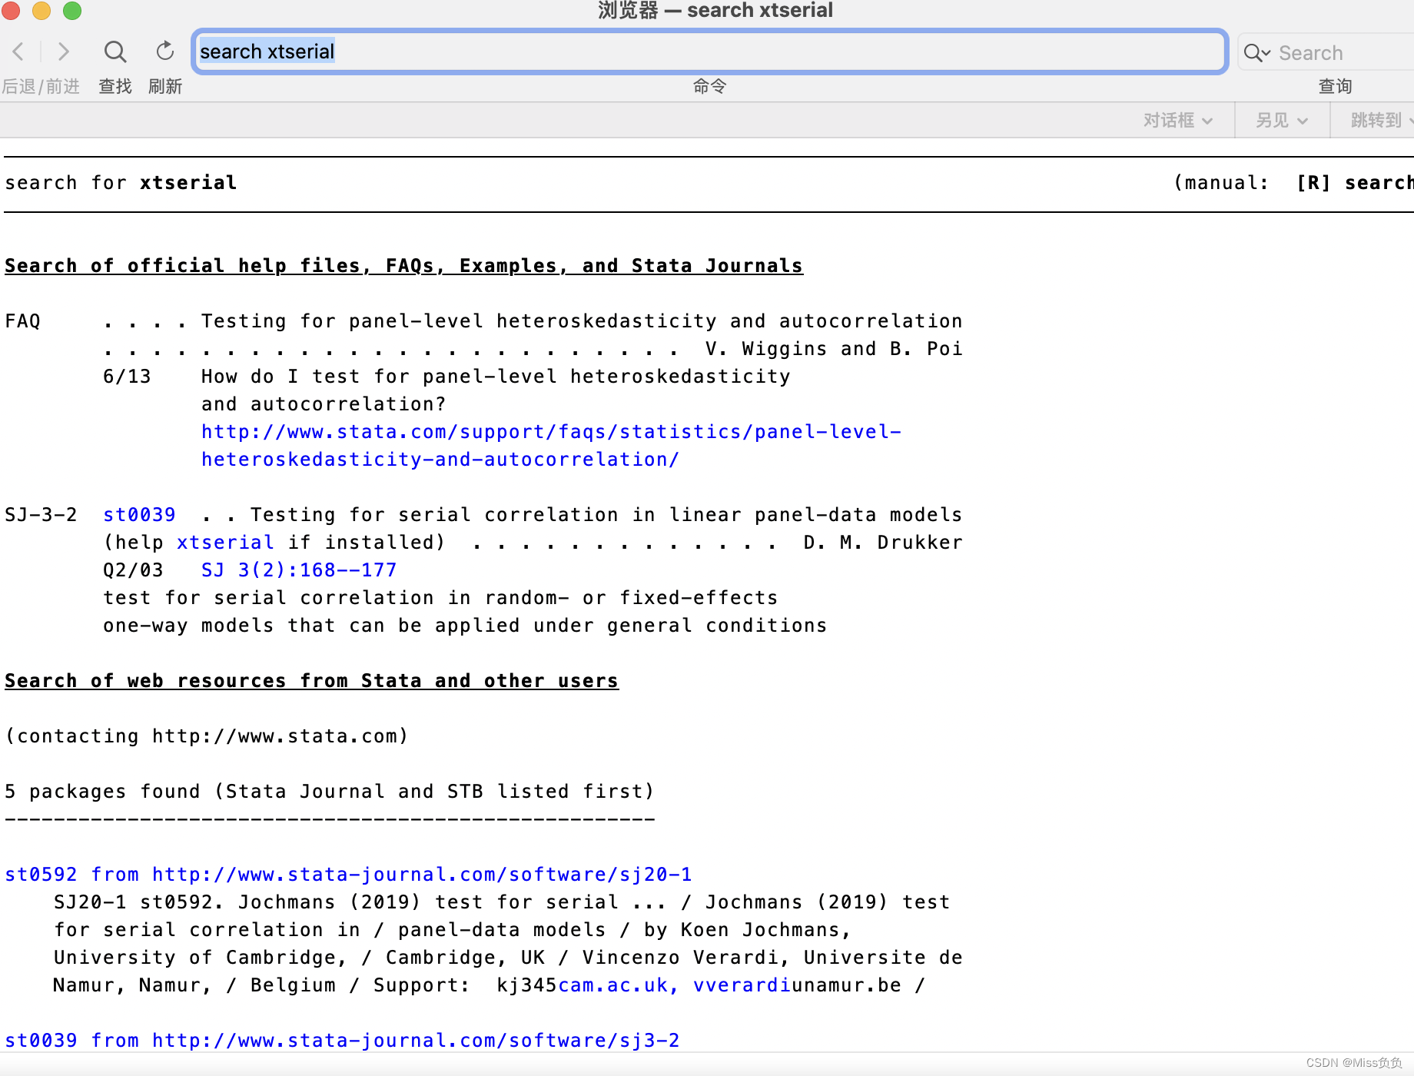Click heading 'Search of official help files, FAQs'

(x=403, y=266)
